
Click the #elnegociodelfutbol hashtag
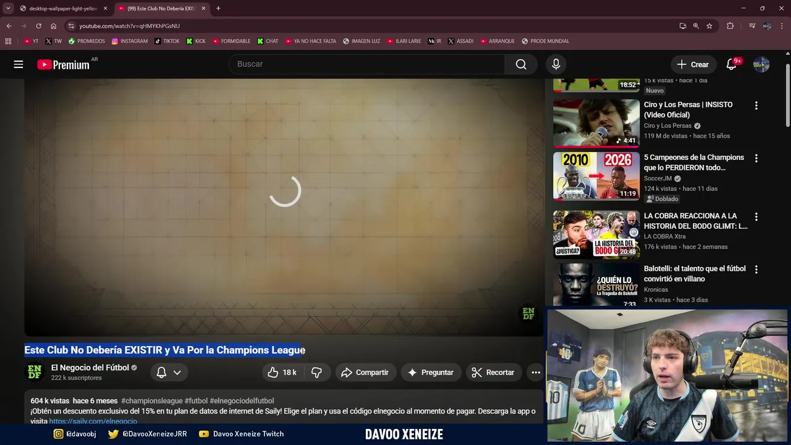pyautogui.click(x=242, y=400)
